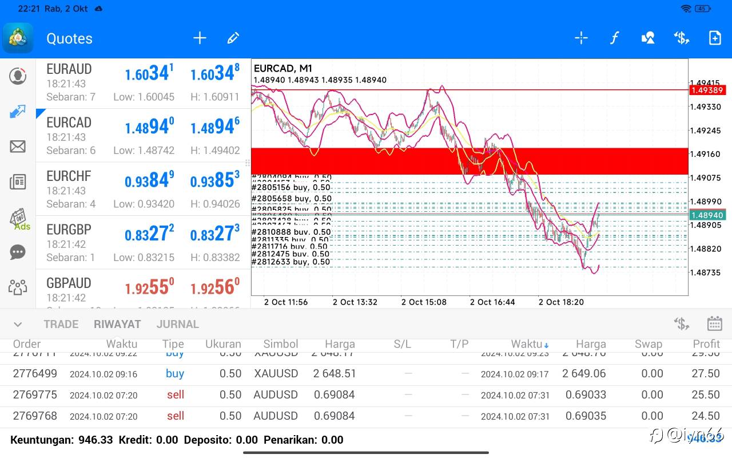Select order line #2810888 buy, 0.50
The width and height of the screenshot is (732, 458).
292,232
